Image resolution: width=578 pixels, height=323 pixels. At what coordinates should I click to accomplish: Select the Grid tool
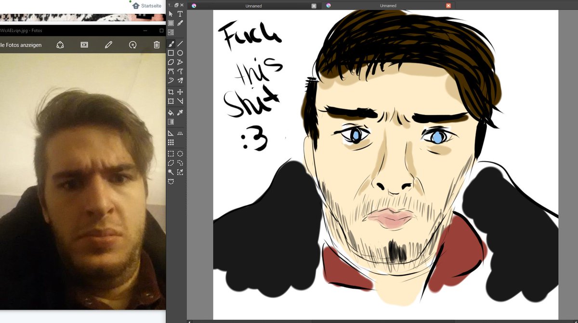(x=171, y=142)
